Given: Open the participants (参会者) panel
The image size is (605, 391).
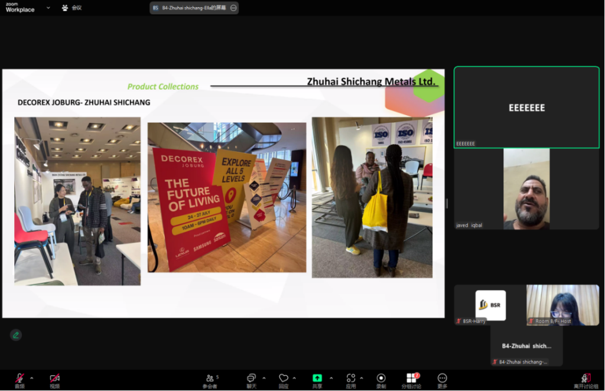Looking at the screenshot, I should coord(210,380).
